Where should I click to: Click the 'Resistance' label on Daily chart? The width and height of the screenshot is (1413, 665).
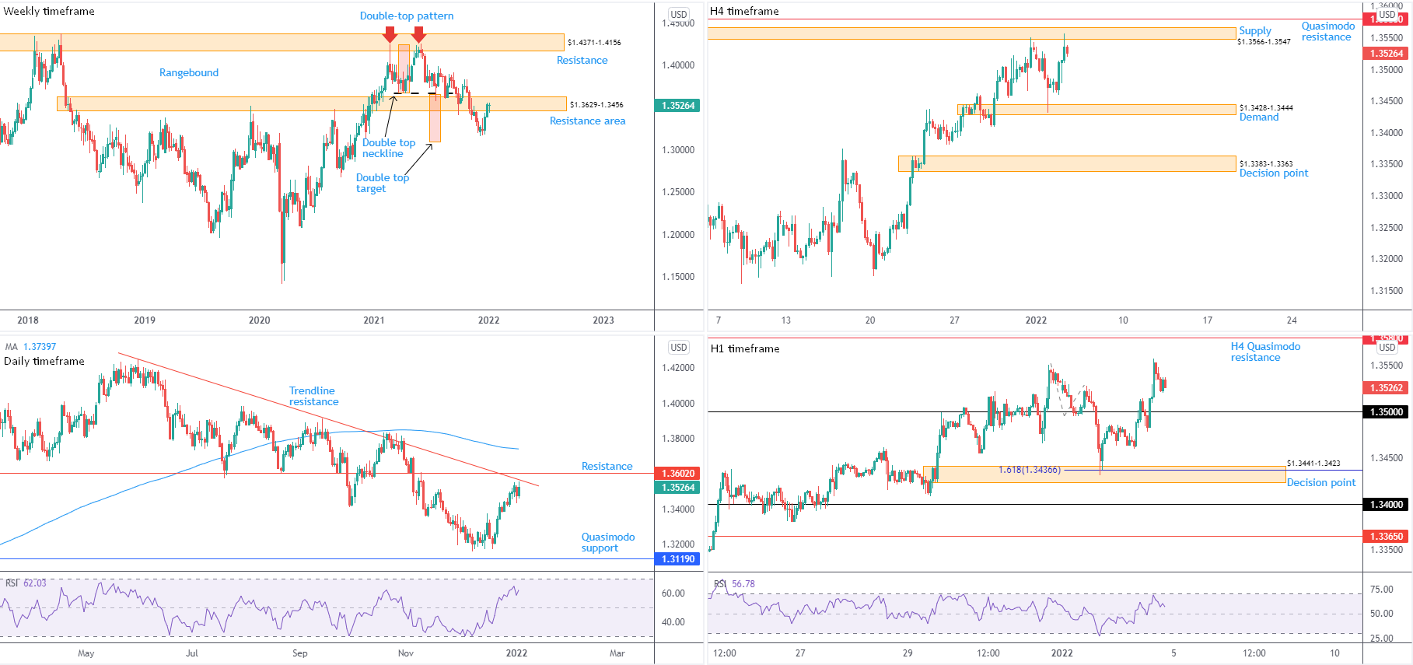tap(607, 466)
